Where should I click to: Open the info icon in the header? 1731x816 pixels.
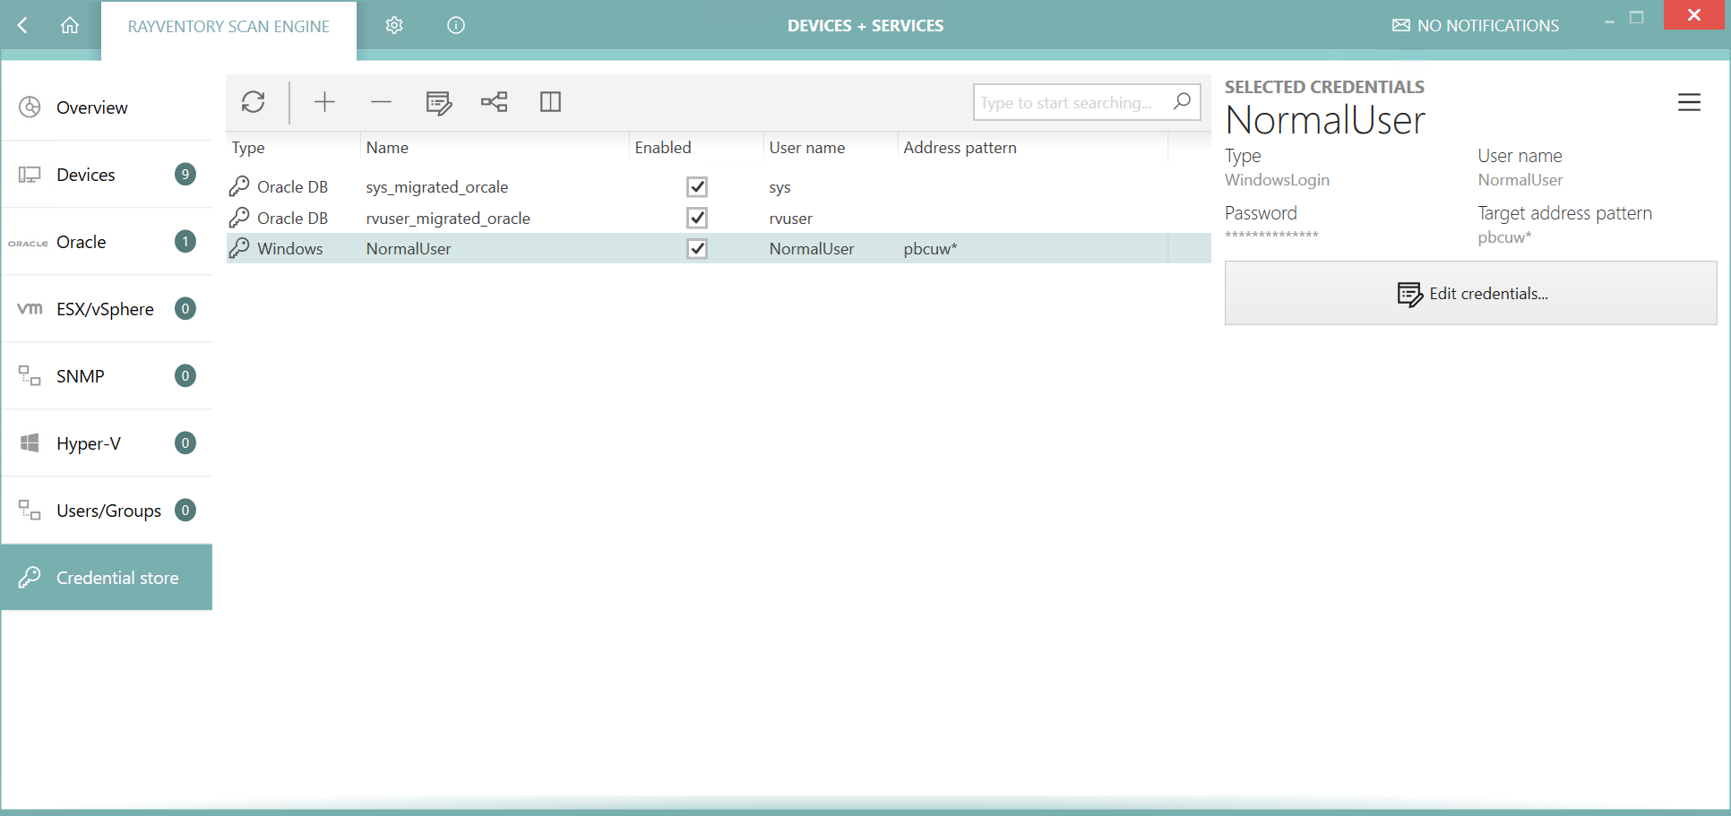click(x=456, y=26)
